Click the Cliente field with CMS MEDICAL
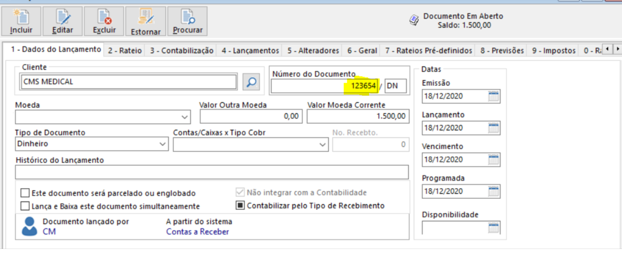Image resolution: width=622 pixels, height=257 pixels. coord(129,82)
